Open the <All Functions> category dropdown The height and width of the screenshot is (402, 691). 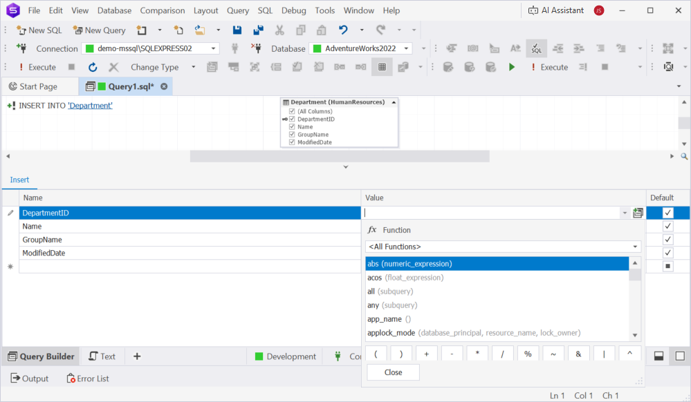[503, 247]
